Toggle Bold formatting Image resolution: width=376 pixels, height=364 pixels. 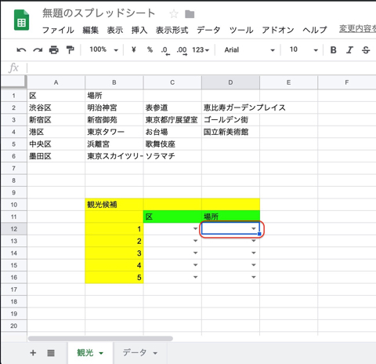(x=333, y=49)
